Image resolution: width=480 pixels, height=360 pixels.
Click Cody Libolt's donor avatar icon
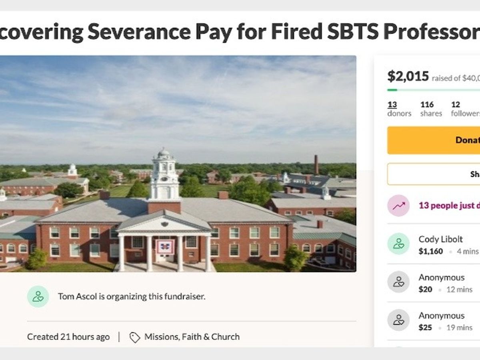tap(398, 244)
